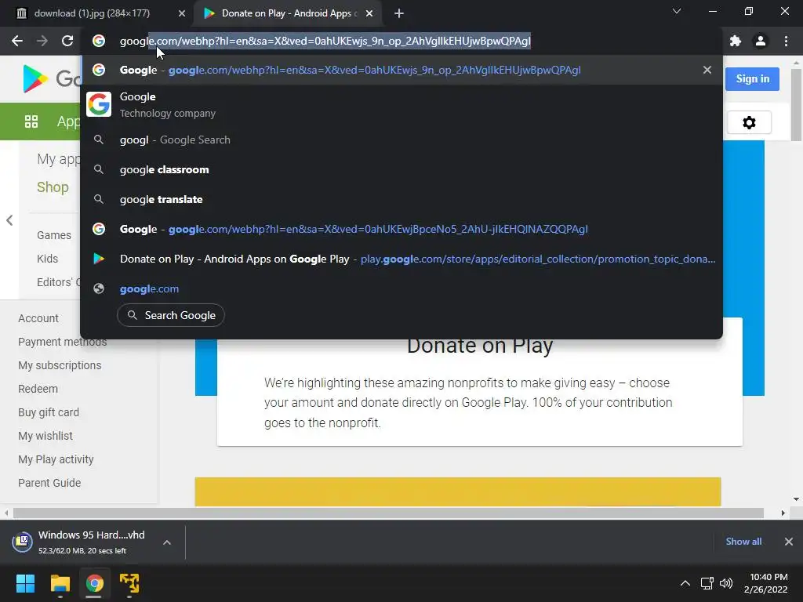Open File Explorer from taskbar
803x602 pixels.
[60, 583]
